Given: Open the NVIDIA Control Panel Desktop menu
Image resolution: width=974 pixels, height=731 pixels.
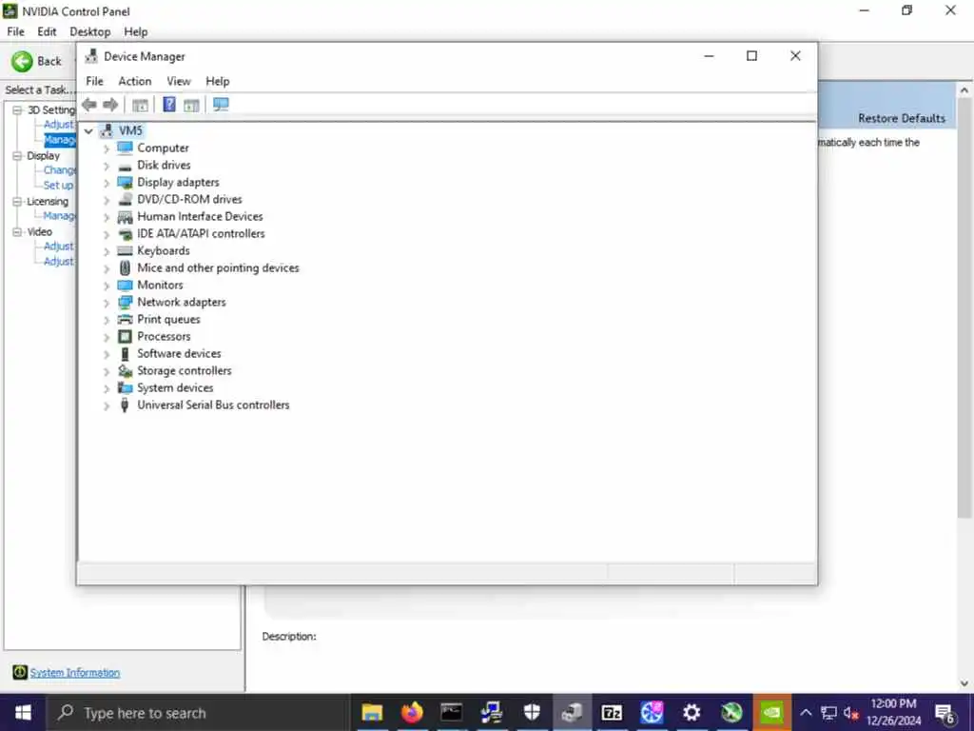Looking at the screenshot, I should pos(90,31).
